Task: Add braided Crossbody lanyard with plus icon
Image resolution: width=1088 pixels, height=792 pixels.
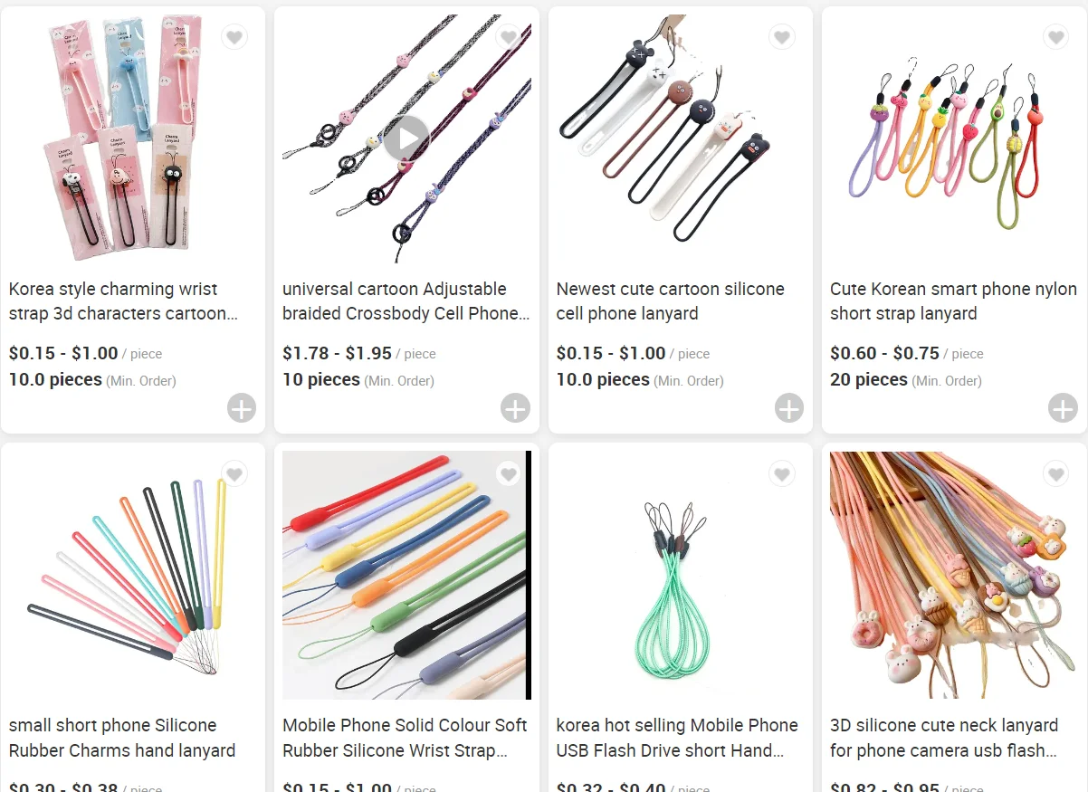Action: point(515,408)
